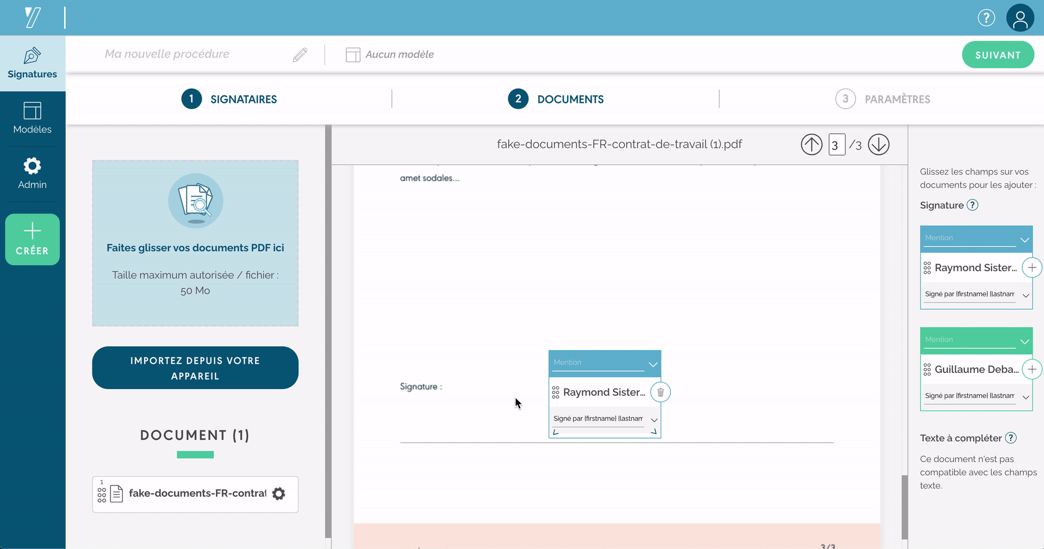Image resolution: width=1044 pixels, height=549 pixels.
Task: Click help icon next to Texte à compléter
Action: point(1010,438)
